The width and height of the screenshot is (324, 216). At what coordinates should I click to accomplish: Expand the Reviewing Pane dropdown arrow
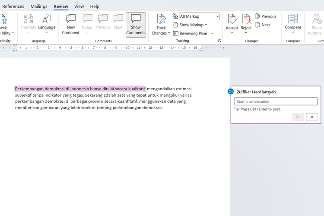point(212,33)
